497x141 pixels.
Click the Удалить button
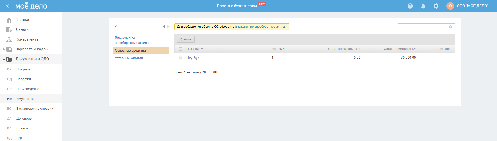(x=186, y=39)
